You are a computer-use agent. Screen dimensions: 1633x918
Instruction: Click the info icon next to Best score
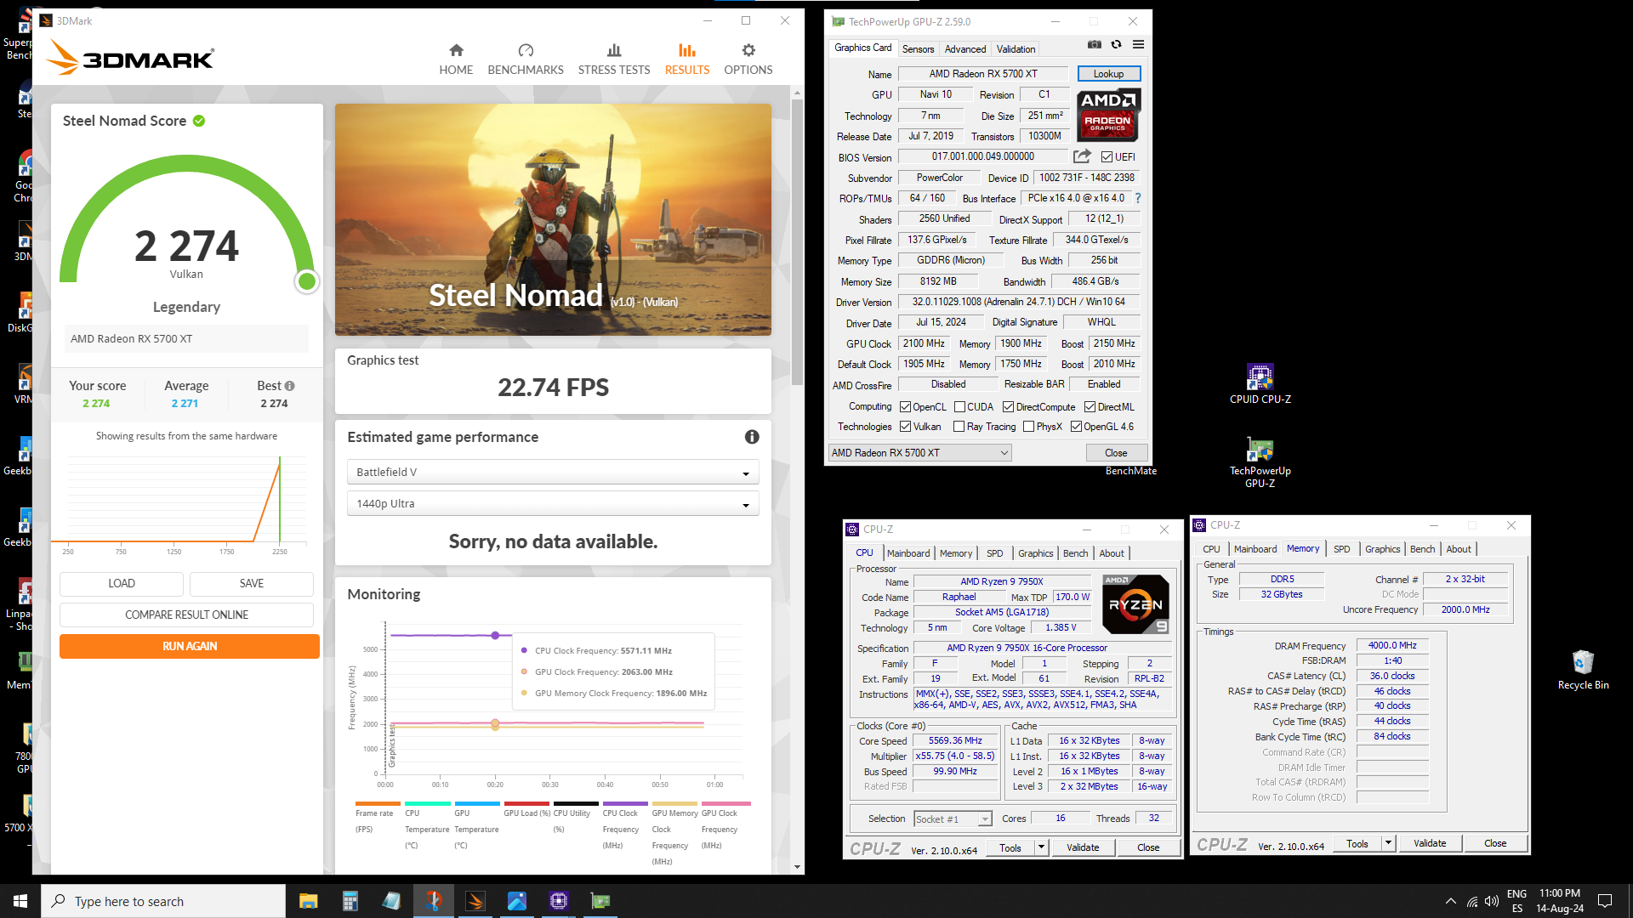pyautogui.click(x=290, y=386)
